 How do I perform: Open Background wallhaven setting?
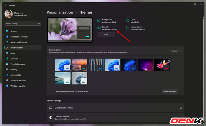point(107,21)
